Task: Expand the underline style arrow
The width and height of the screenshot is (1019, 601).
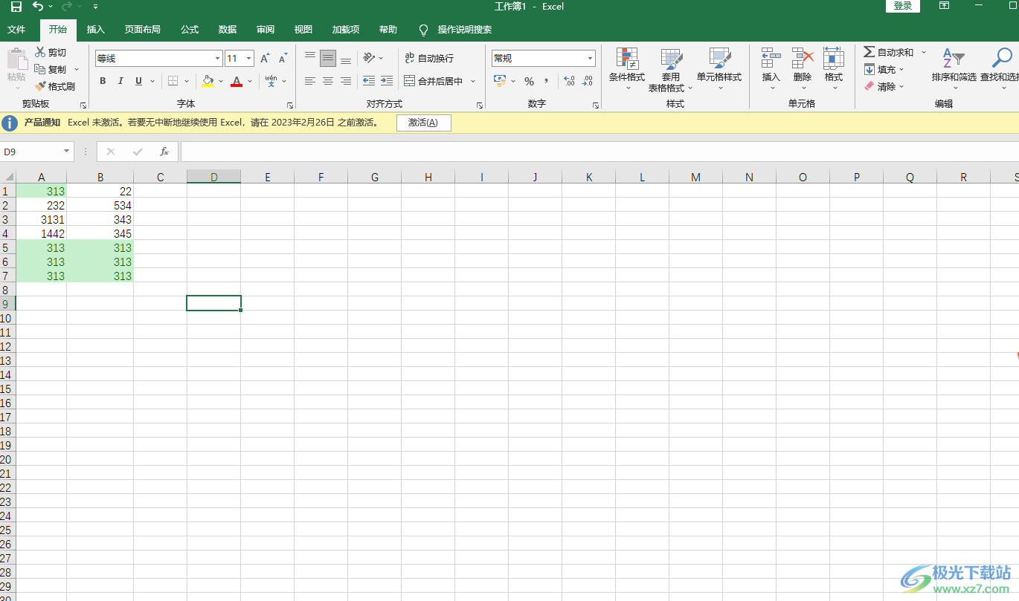Action: click(x=152, y=81)
